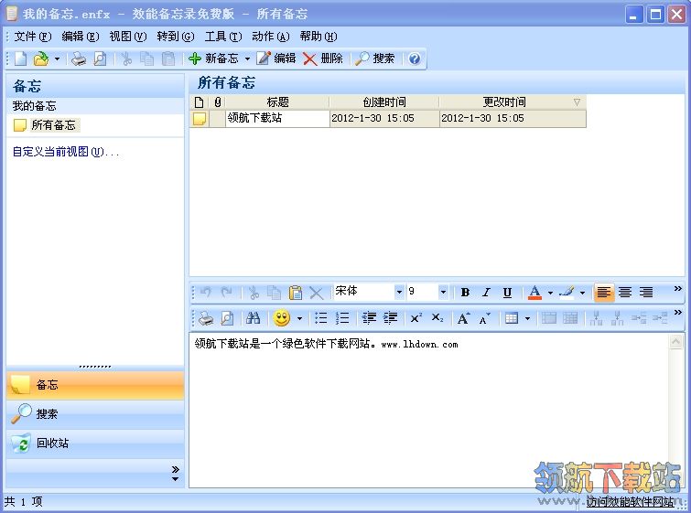Open the 访问效能软件网站 link
The width and height of the screenshot is (691, 513).
pos(630,501)
